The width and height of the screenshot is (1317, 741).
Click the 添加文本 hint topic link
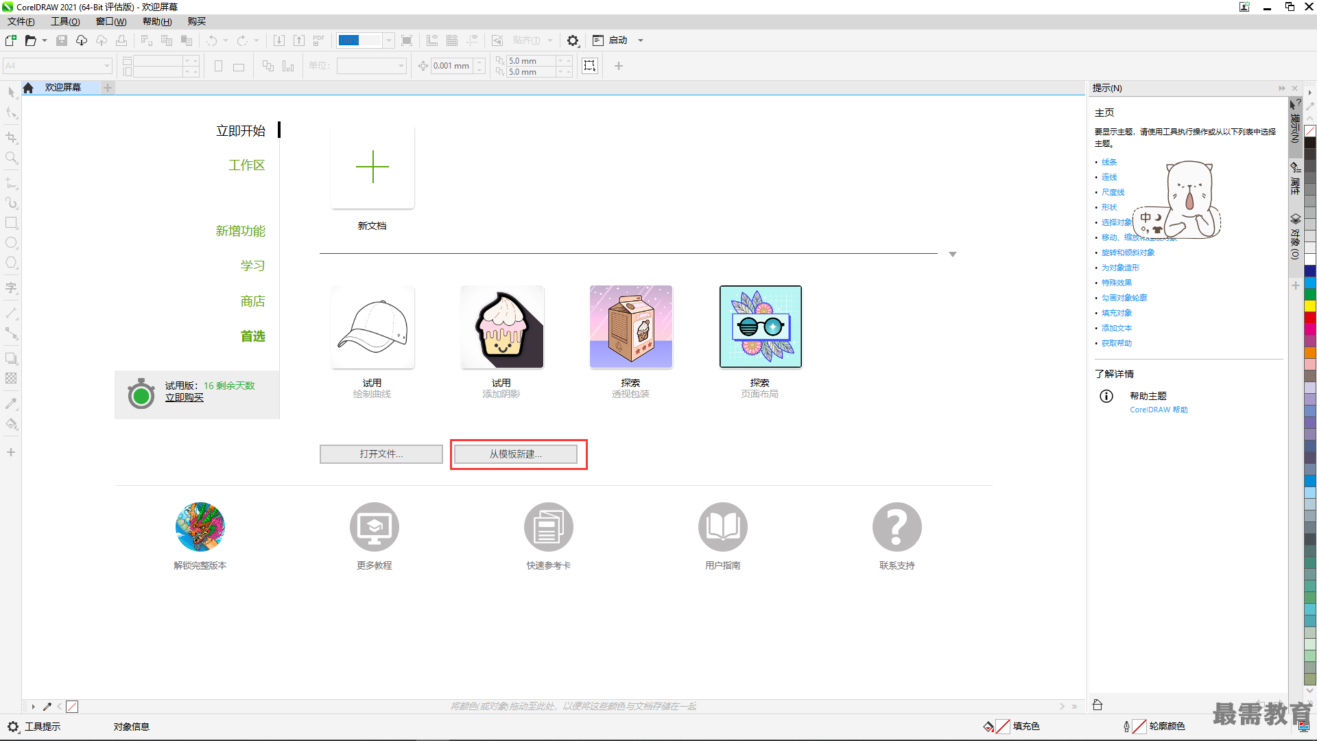pos(1117,328)
